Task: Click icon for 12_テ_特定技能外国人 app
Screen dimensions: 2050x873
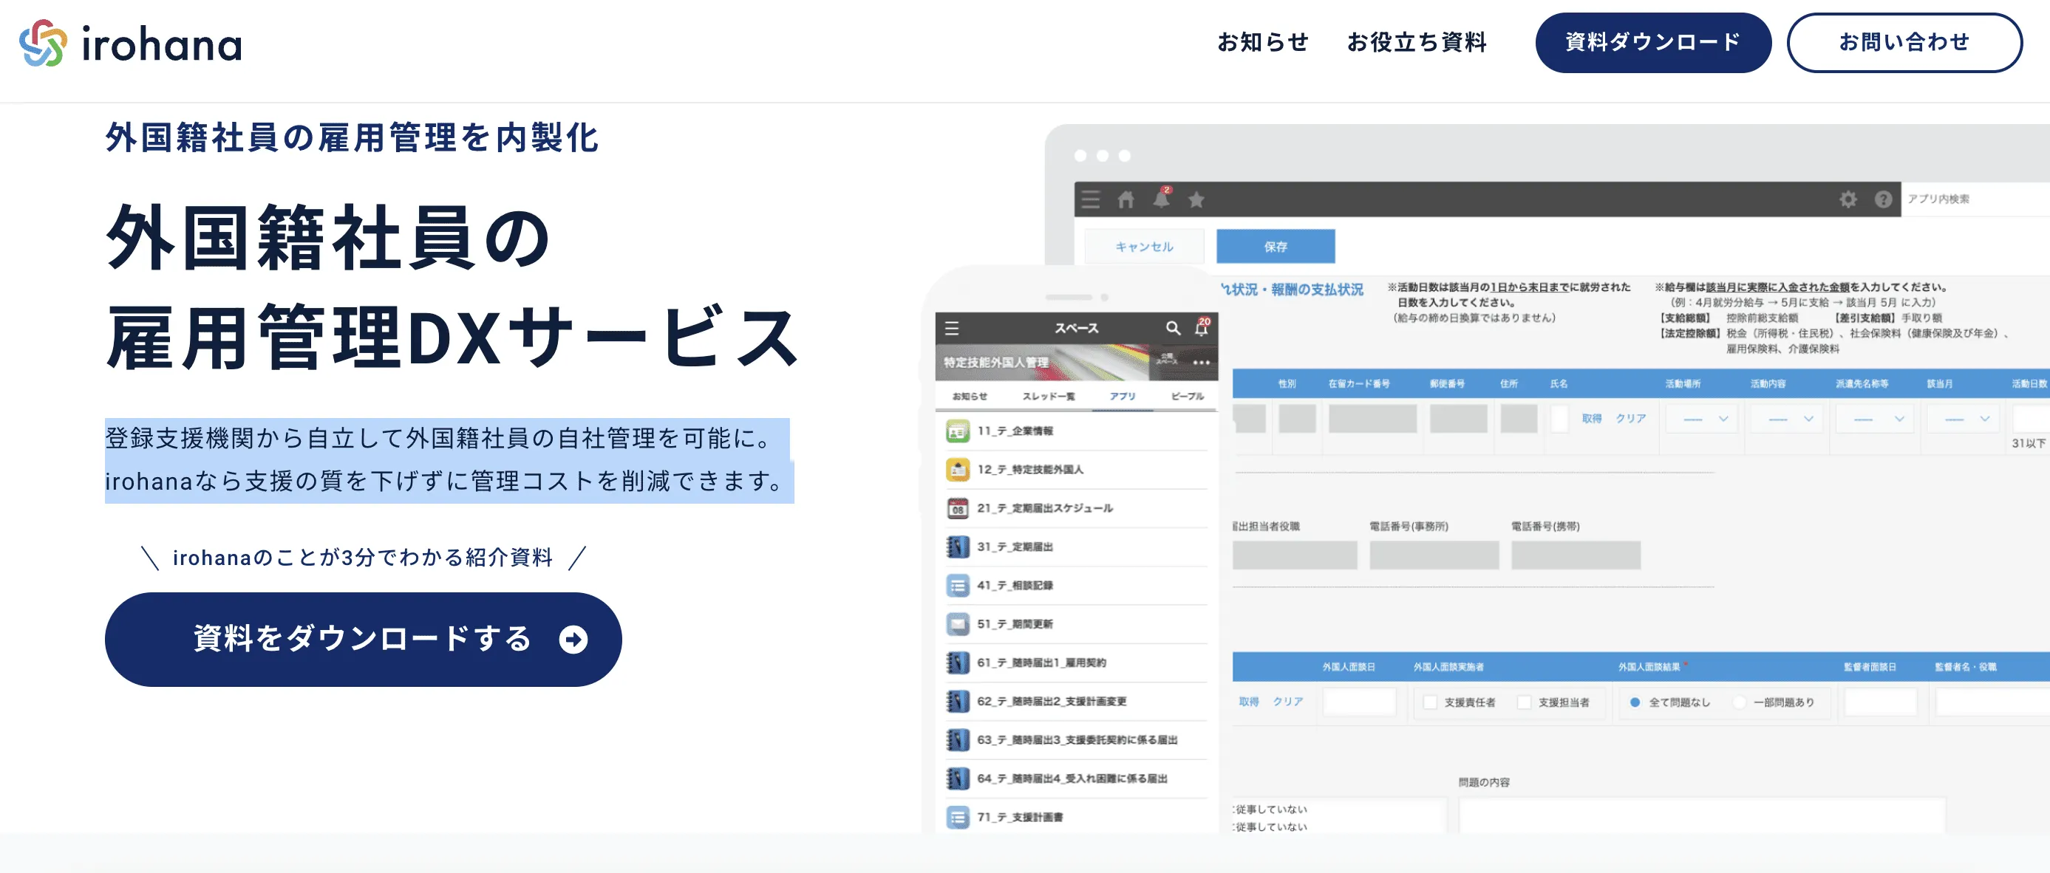Action: click(x=957, y=469)
